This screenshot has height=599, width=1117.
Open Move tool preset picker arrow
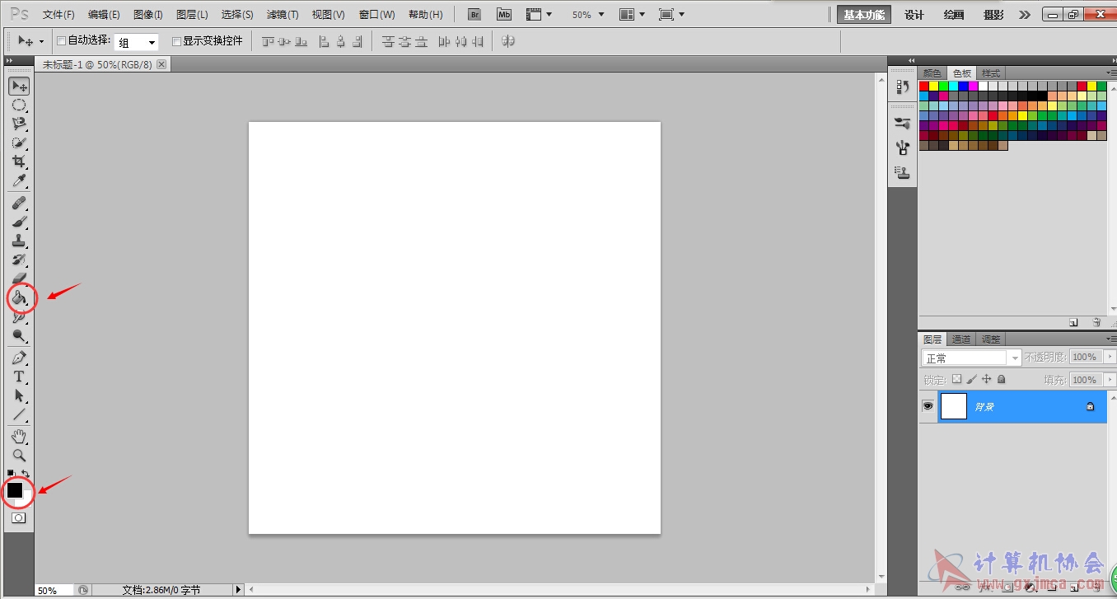[x=41, y=40]
